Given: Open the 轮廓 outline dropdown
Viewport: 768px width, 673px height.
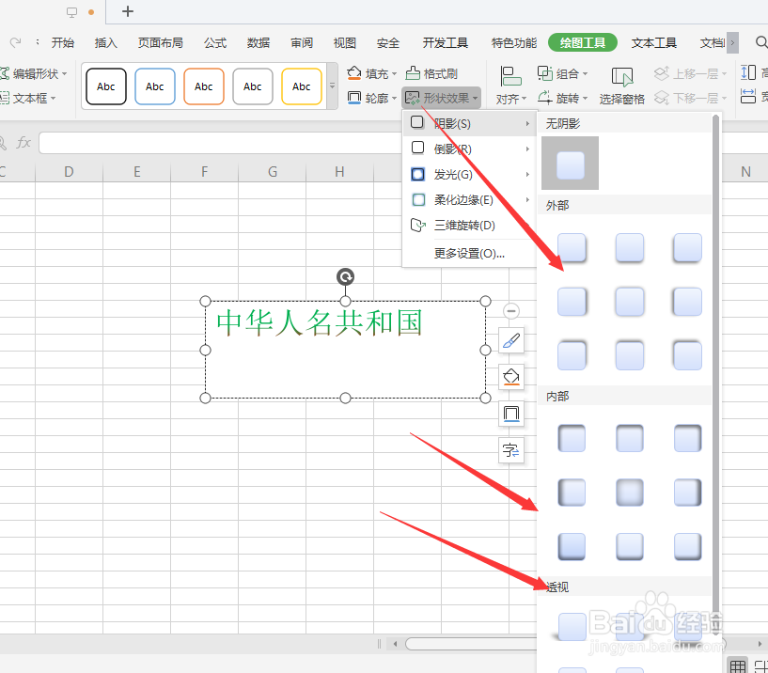Looking at the screenshot, I should pyautogui.click(x=371, y=98).
